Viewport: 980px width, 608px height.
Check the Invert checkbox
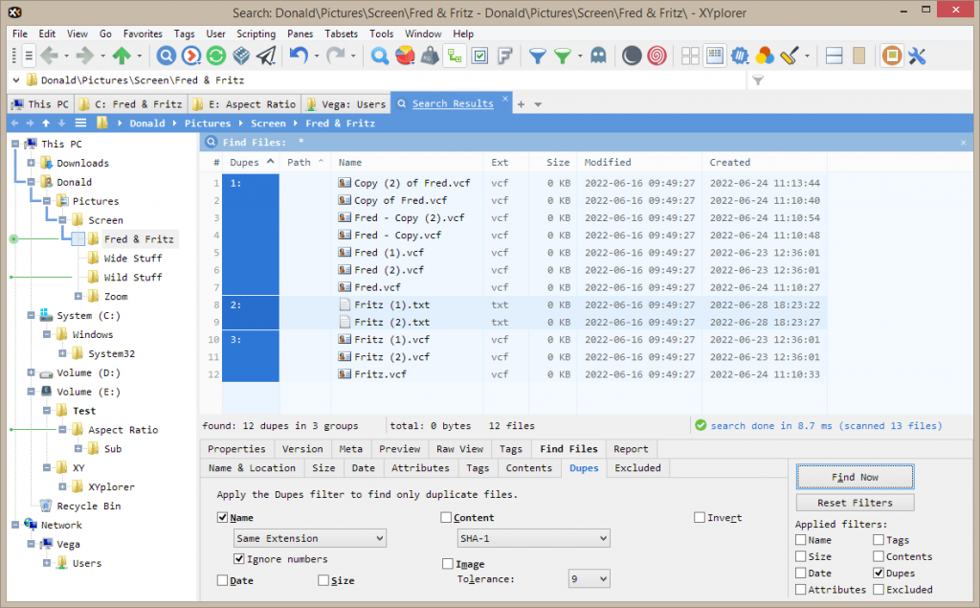(x=701, y=517)
